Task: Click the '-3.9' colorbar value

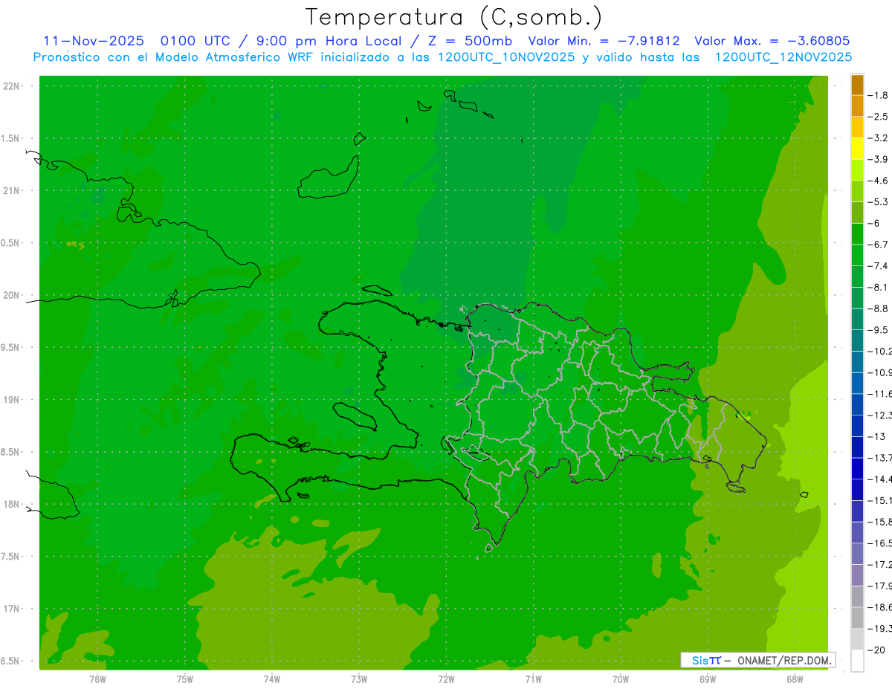Action: (x=879, y=159)
